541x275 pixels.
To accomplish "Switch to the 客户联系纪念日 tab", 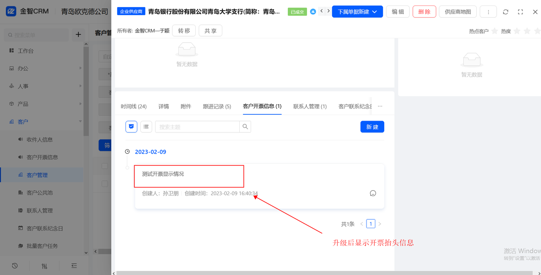I will (355, 106).
